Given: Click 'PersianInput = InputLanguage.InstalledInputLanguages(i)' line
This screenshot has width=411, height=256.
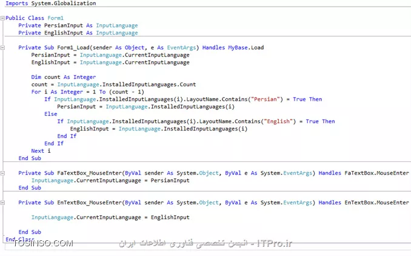Looking at the screenshot, I should tap(145, 107).
